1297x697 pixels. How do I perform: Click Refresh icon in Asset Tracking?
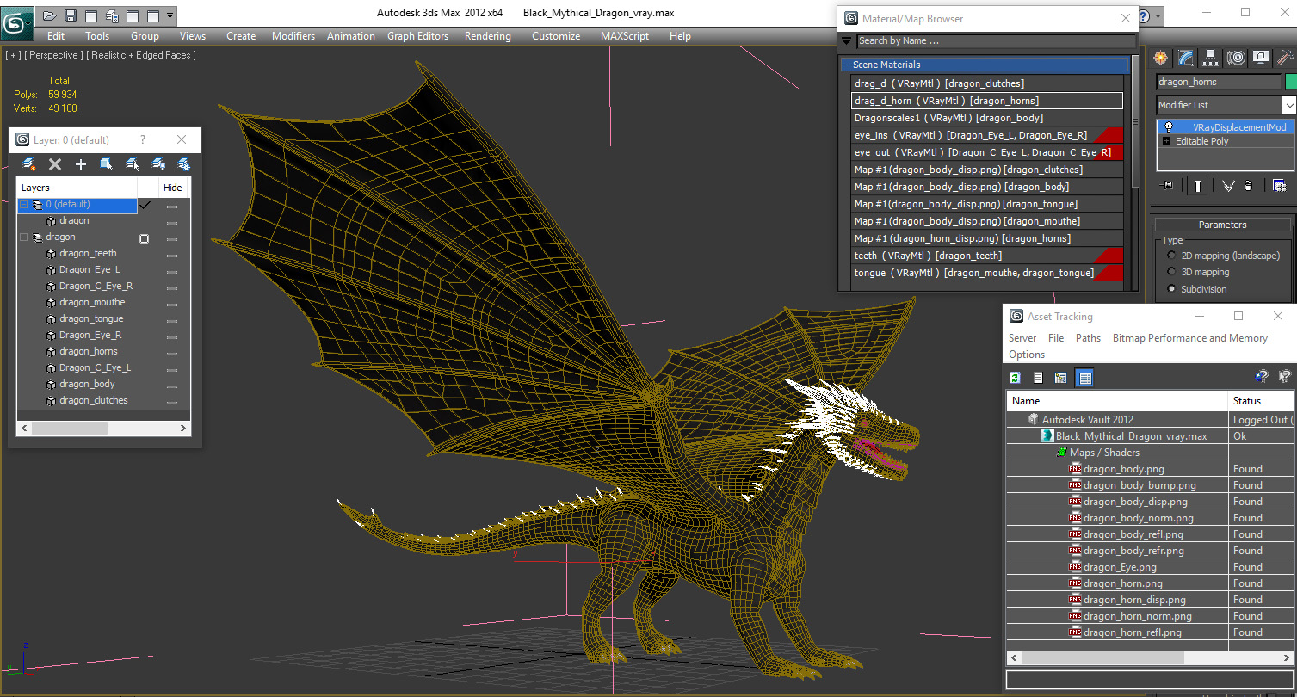pyautogui.click(x=1016, y=378)
